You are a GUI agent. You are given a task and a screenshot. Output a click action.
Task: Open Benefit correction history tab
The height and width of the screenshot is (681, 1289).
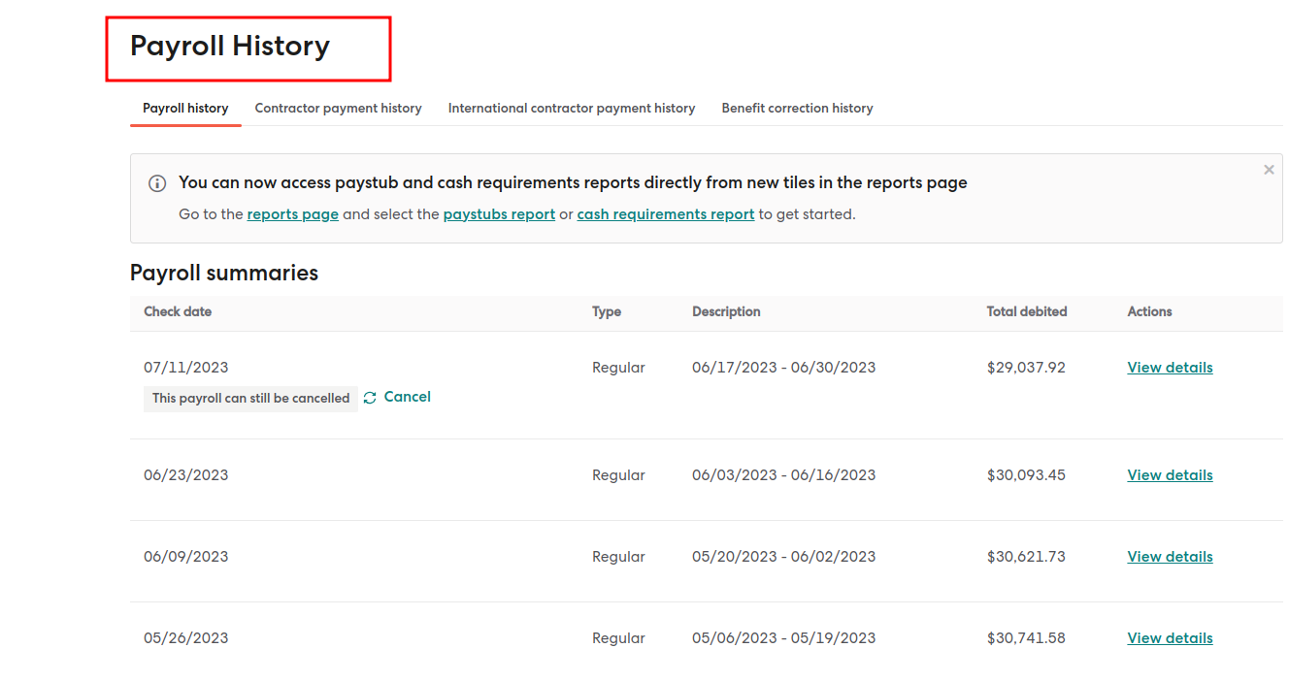tap(797, 109)
